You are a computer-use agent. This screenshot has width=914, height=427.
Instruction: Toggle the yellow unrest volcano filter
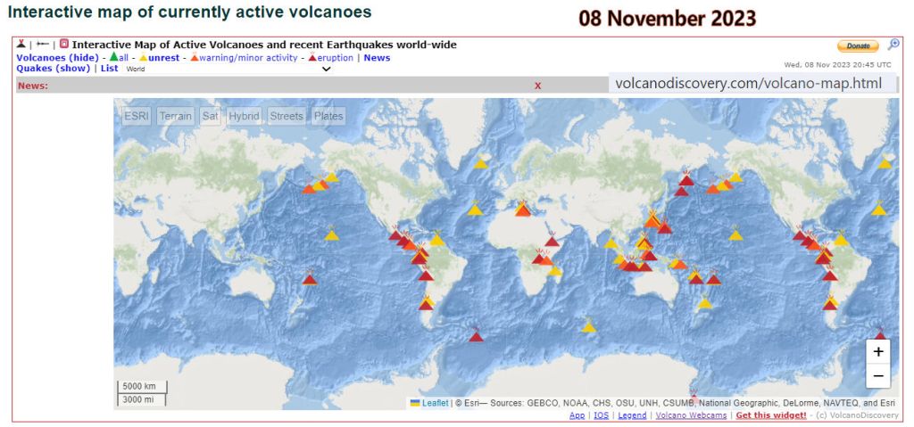pos(159,57)
